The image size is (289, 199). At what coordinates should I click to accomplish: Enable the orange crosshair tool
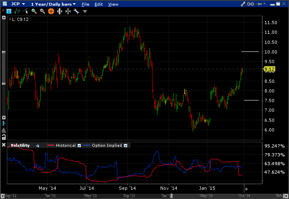(x=51, y=11)
